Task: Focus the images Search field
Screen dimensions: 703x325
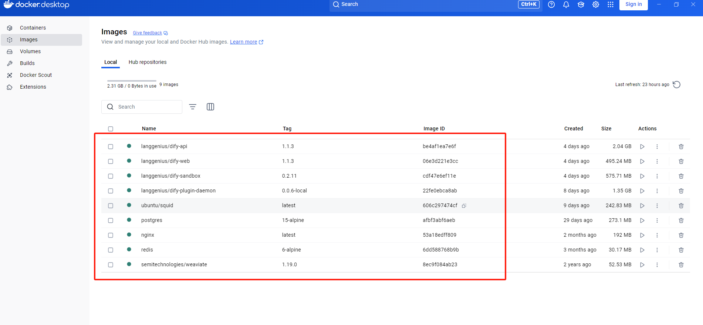Action: pos(142,107)
